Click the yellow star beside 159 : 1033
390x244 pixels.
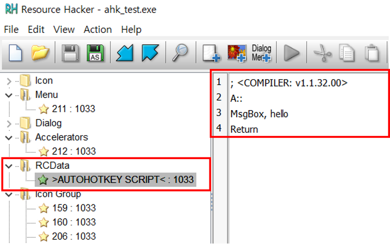click(44, 208)
